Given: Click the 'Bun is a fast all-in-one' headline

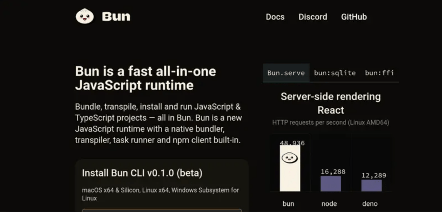Looking at the screenshot, I should [145, 78].
